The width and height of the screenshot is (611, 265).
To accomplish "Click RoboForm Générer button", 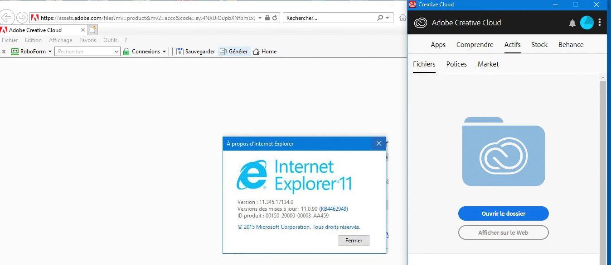I will 234,52.
